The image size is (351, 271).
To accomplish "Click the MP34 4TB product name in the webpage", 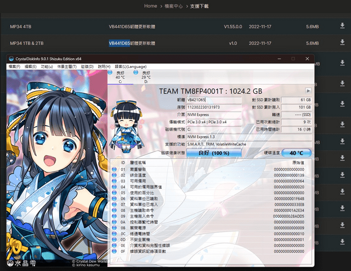I will tap(21, 27).
